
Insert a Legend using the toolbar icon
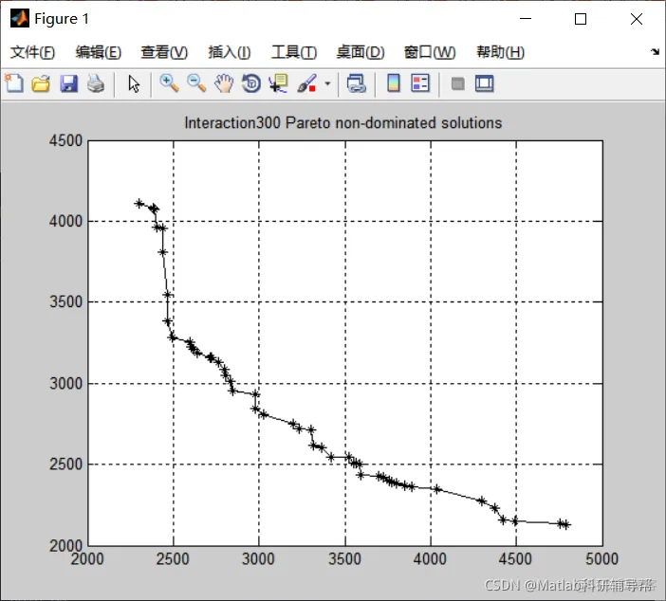click(x=420, y=83)
